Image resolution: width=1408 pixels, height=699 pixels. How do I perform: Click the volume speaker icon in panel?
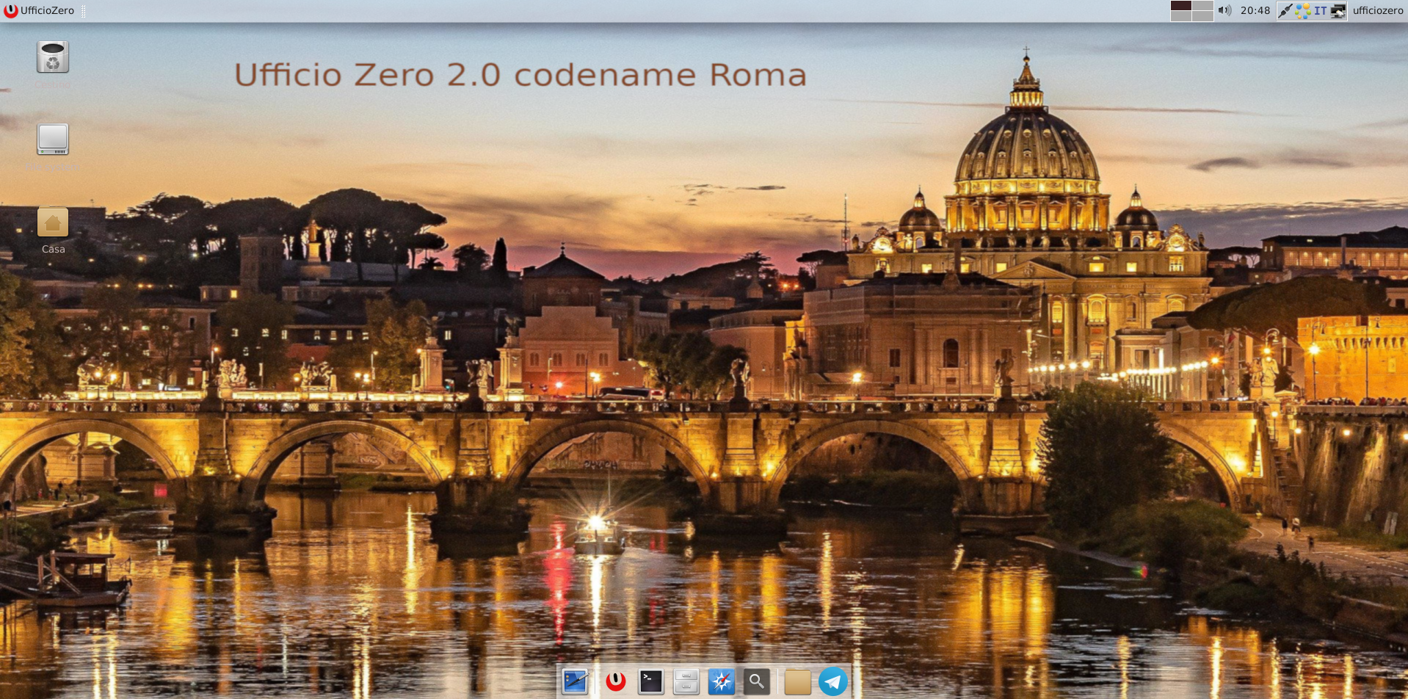point(1224,10)
